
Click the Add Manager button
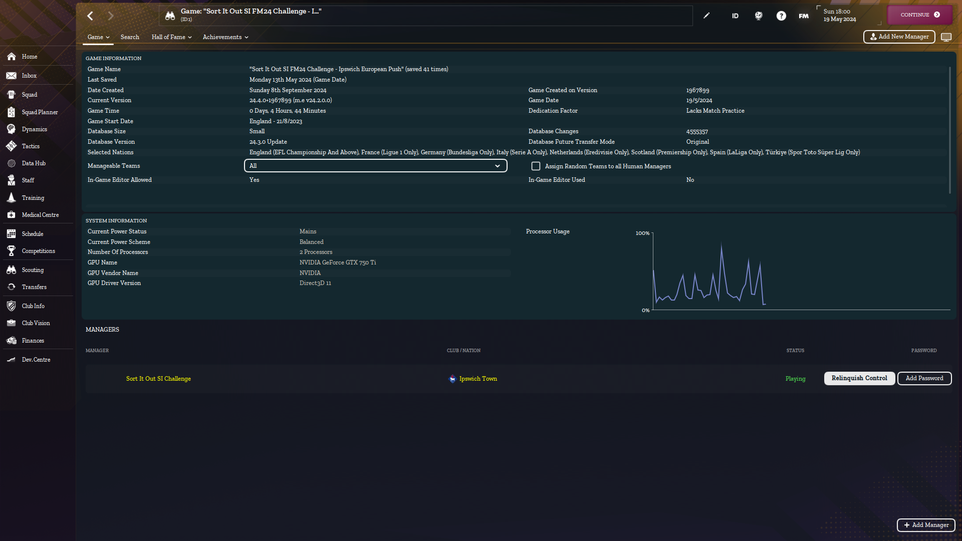926,525
